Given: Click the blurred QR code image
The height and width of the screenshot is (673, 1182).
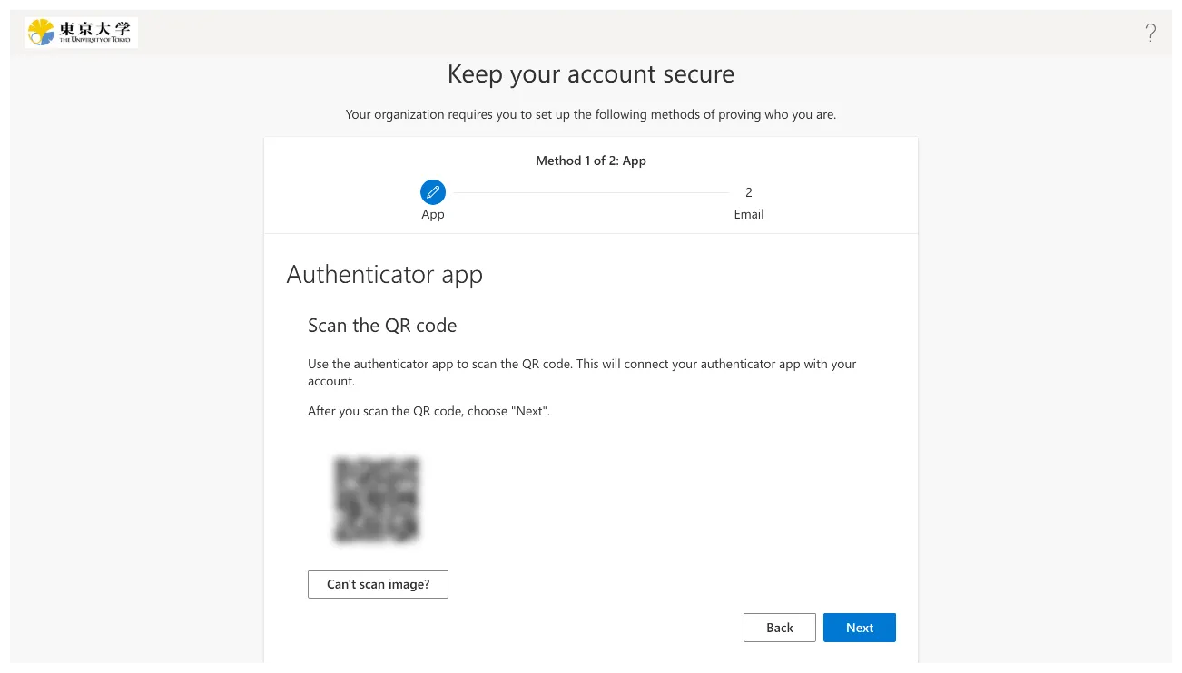Looking at the screenshot, I should (377, 500).
